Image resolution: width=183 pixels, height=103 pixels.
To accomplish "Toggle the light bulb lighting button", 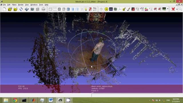I will (x=86, y=9).
